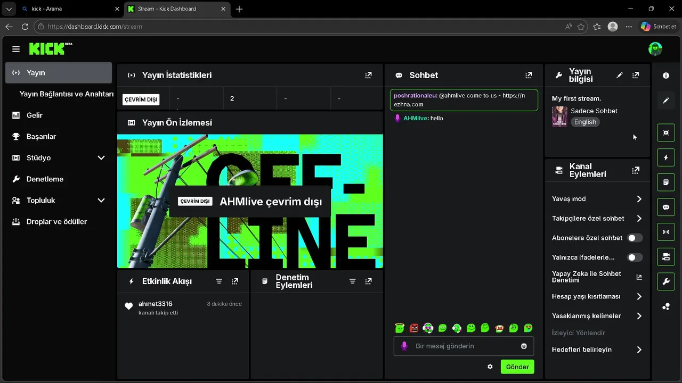Screen dimensions: 682x383
Task: Click the English language tag
Action: [x=585, y=122]
